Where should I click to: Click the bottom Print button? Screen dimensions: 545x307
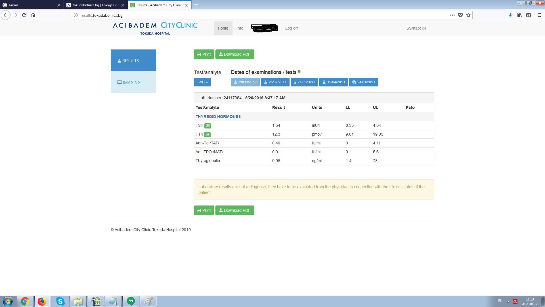[204, 210]
